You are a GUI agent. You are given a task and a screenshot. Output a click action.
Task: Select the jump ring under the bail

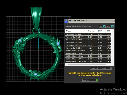click(33, 31)
